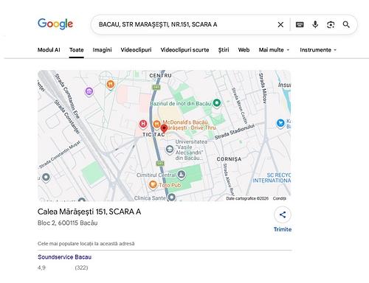Switch to Știri tab

click(x=224, y=50)
